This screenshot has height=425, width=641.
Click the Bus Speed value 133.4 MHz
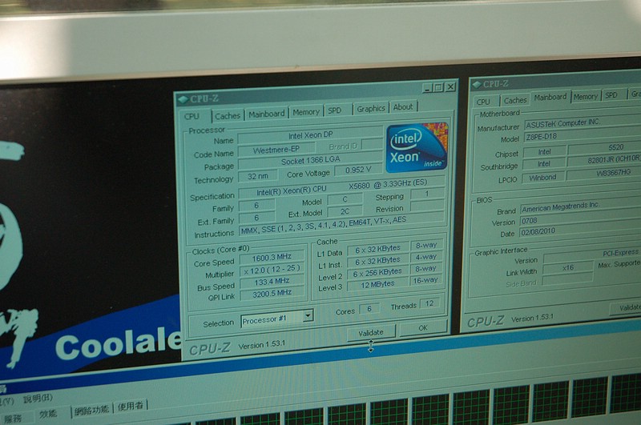coord(272,281)
